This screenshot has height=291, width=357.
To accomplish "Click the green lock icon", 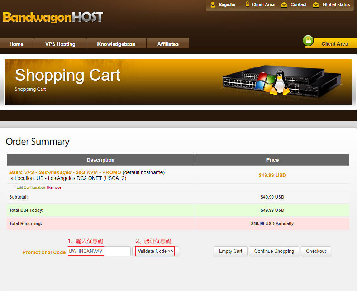I will coord(308,41).
